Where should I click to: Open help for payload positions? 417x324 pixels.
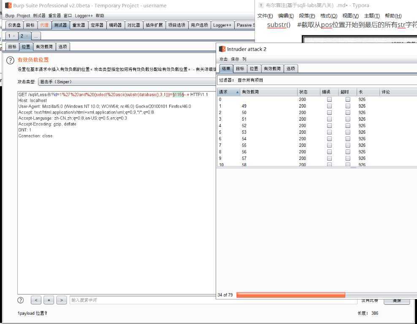pyautogui.click(x=10, y=60)
